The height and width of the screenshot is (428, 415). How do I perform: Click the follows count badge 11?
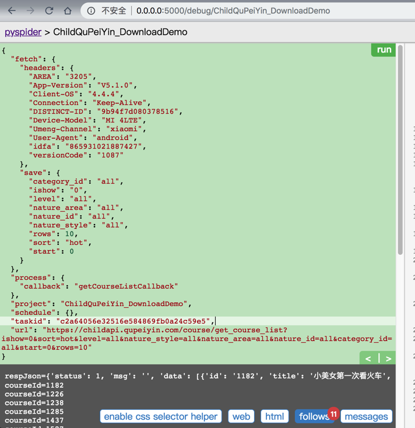[334, 414]
